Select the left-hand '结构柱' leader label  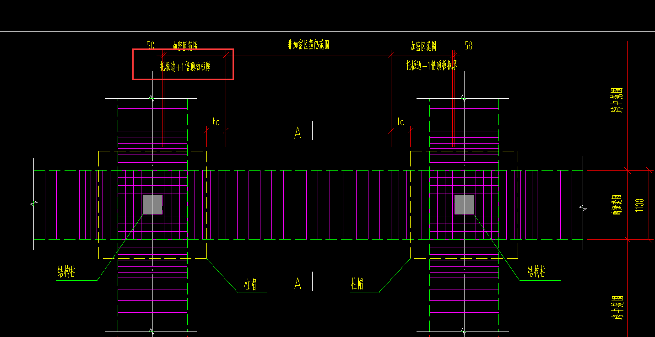[x=66, y=272]
